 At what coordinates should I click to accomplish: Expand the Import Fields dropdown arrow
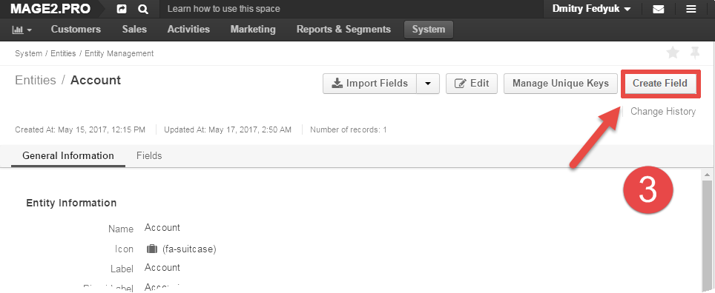pyautogui.click(x=428, y=84)
